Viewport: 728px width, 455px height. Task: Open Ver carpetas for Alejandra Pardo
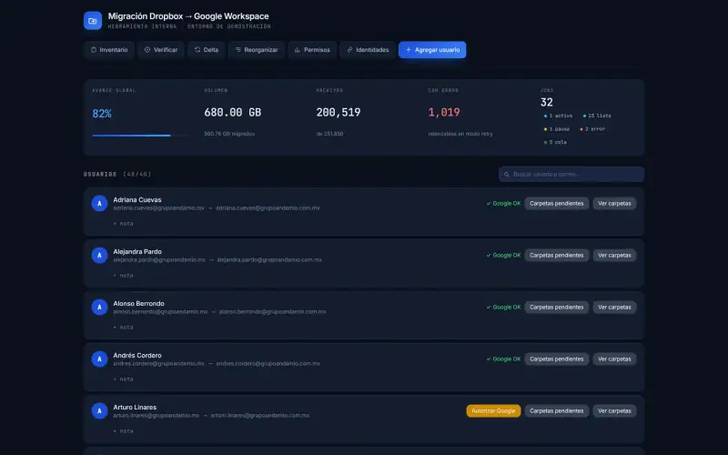(x=614, y=256)
